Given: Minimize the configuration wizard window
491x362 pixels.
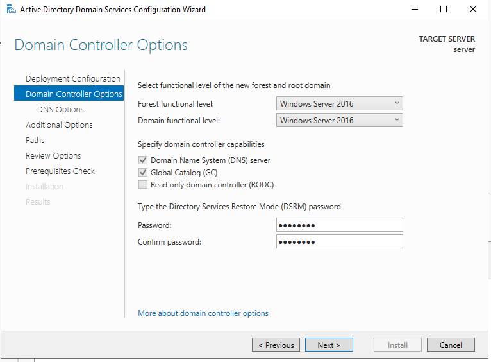Looking at the screenshot, I should tap(415, 10).
